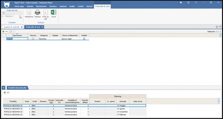Remove the protocol with the top red minus
The height and width of the screenshot is (119, 223).
6,31
